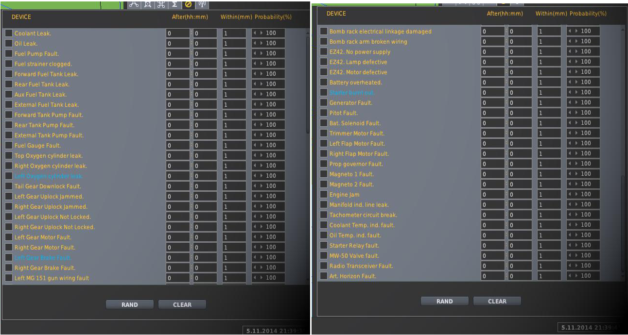Open the route waypoints tab icon
The width and height of the screenshot is (628, 335).
(134, 4)
